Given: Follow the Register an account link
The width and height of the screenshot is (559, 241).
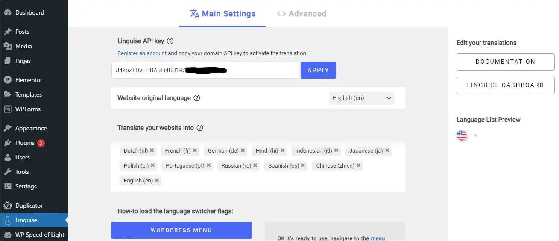Looking at the screenshot, I should 142,53.
